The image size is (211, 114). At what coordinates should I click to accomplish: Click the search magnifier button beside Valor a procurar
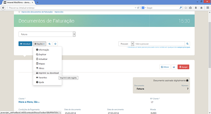187,44
